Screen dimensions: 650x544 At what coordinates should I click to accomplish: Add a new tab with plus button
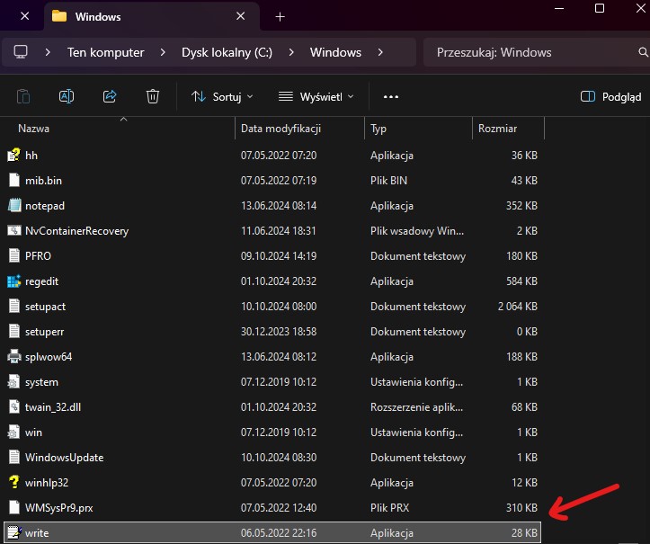[280, 16]
